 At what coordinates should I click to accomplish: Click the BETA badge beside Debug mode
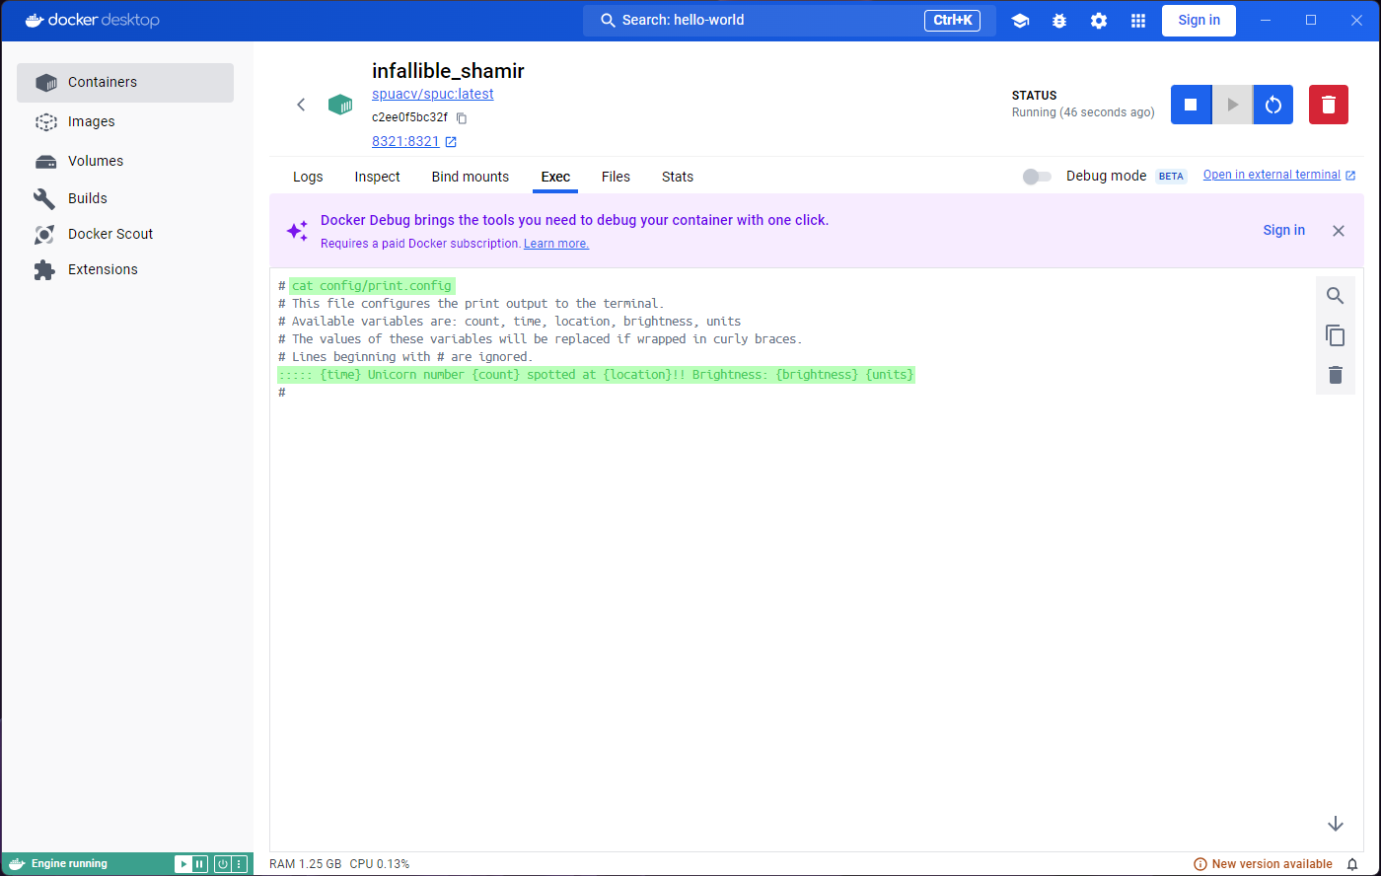1171,177
